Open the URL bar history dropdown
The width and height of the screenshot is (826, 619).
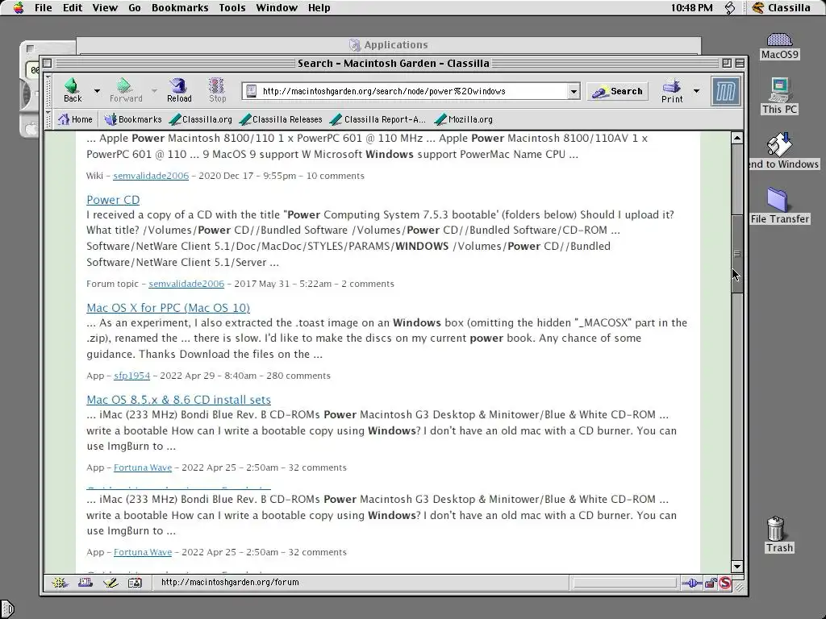pyautogui.click(x=574, y=91)
